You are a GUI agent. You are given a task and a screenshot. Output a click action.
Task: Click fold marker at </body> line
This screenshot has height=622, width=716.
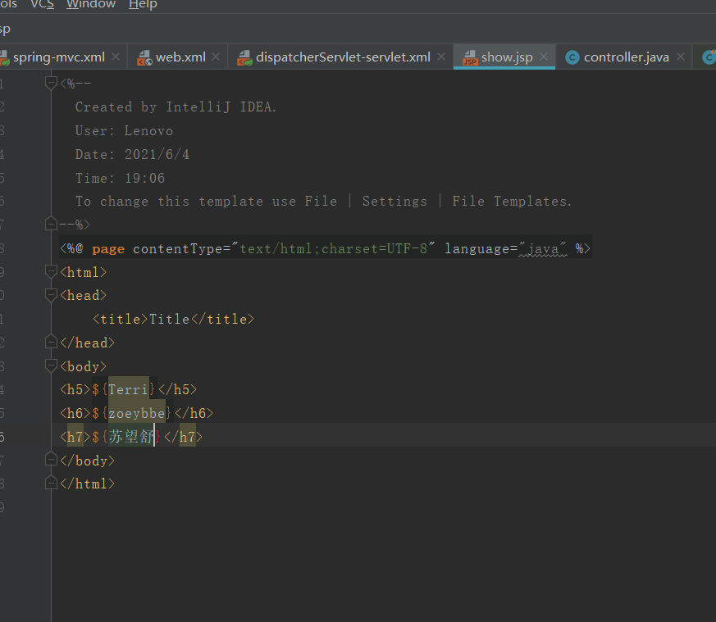51,460
